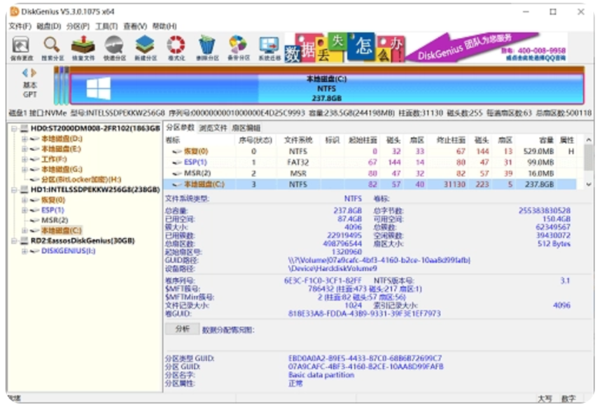Screen dimensions: 602x410
Task: Switch to the 扇区编辑 tab
Action: (246, 127)
